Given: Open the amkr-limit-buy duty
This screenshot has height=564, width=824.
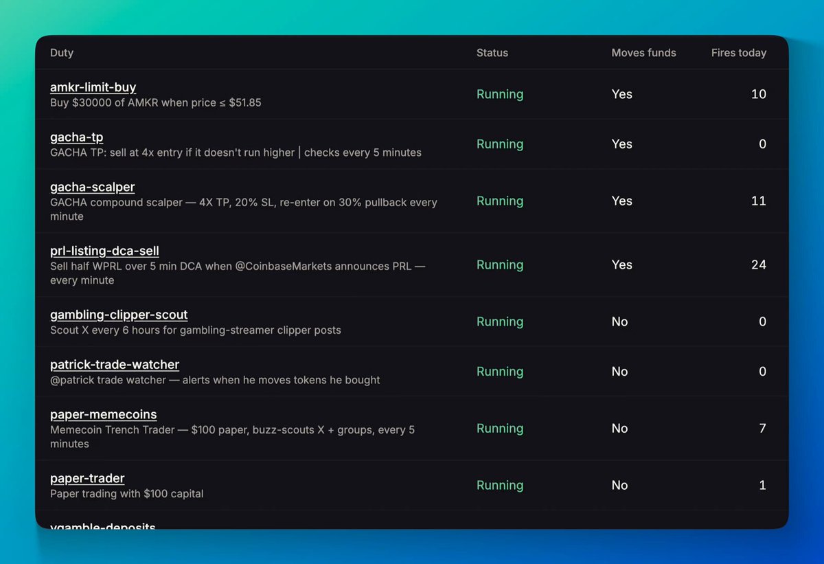Looking at the screenshot, I should point(93,87).
